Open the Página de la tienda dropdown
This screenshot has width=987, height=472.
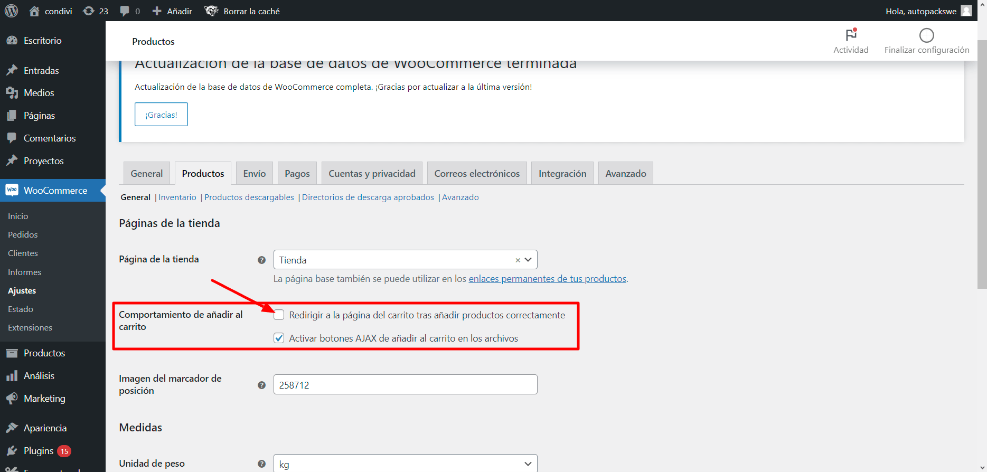pos(405,260)
